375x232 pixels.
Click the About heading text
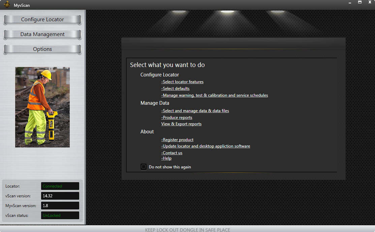pyautogui.click(x=147, y=132)
